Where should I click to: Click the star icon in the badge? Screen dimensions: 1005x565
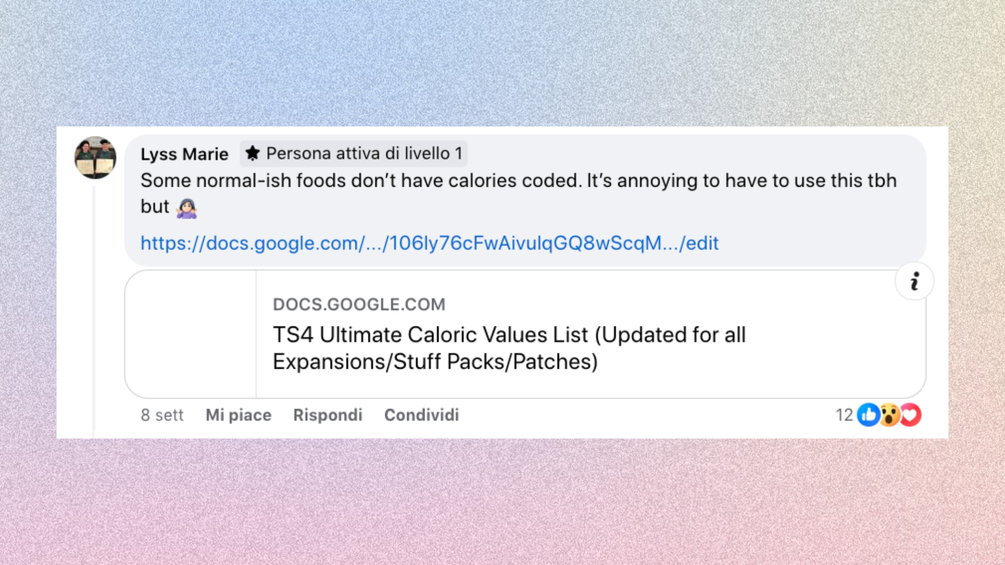click(252, 153)
